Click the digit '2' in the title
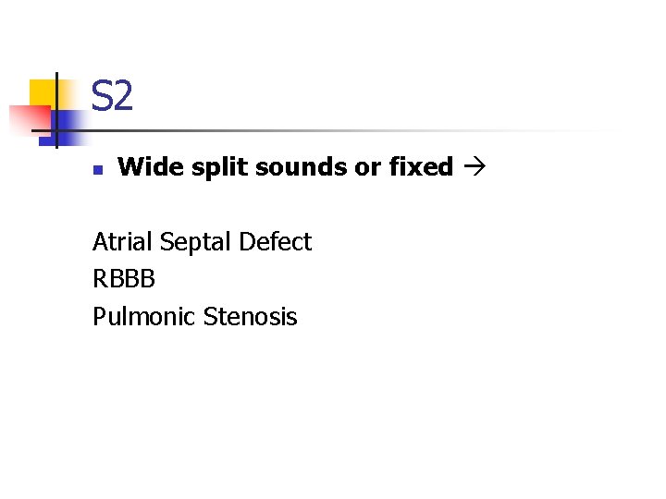This screenshot has height=499, width=666. [x=123, y=97]
